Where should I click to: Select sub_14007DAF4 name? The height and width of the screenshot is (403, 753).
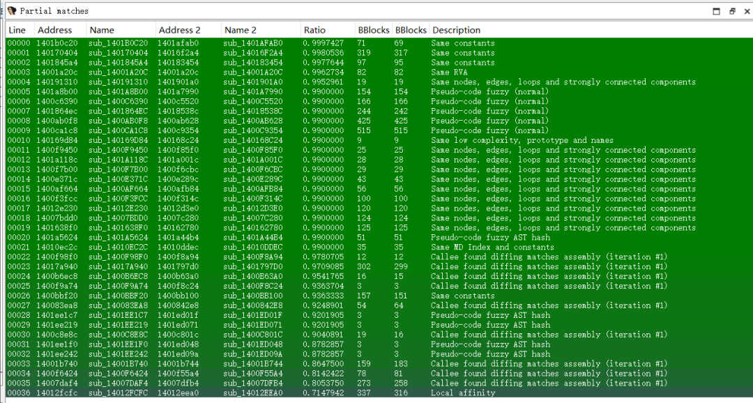[118, 383]
